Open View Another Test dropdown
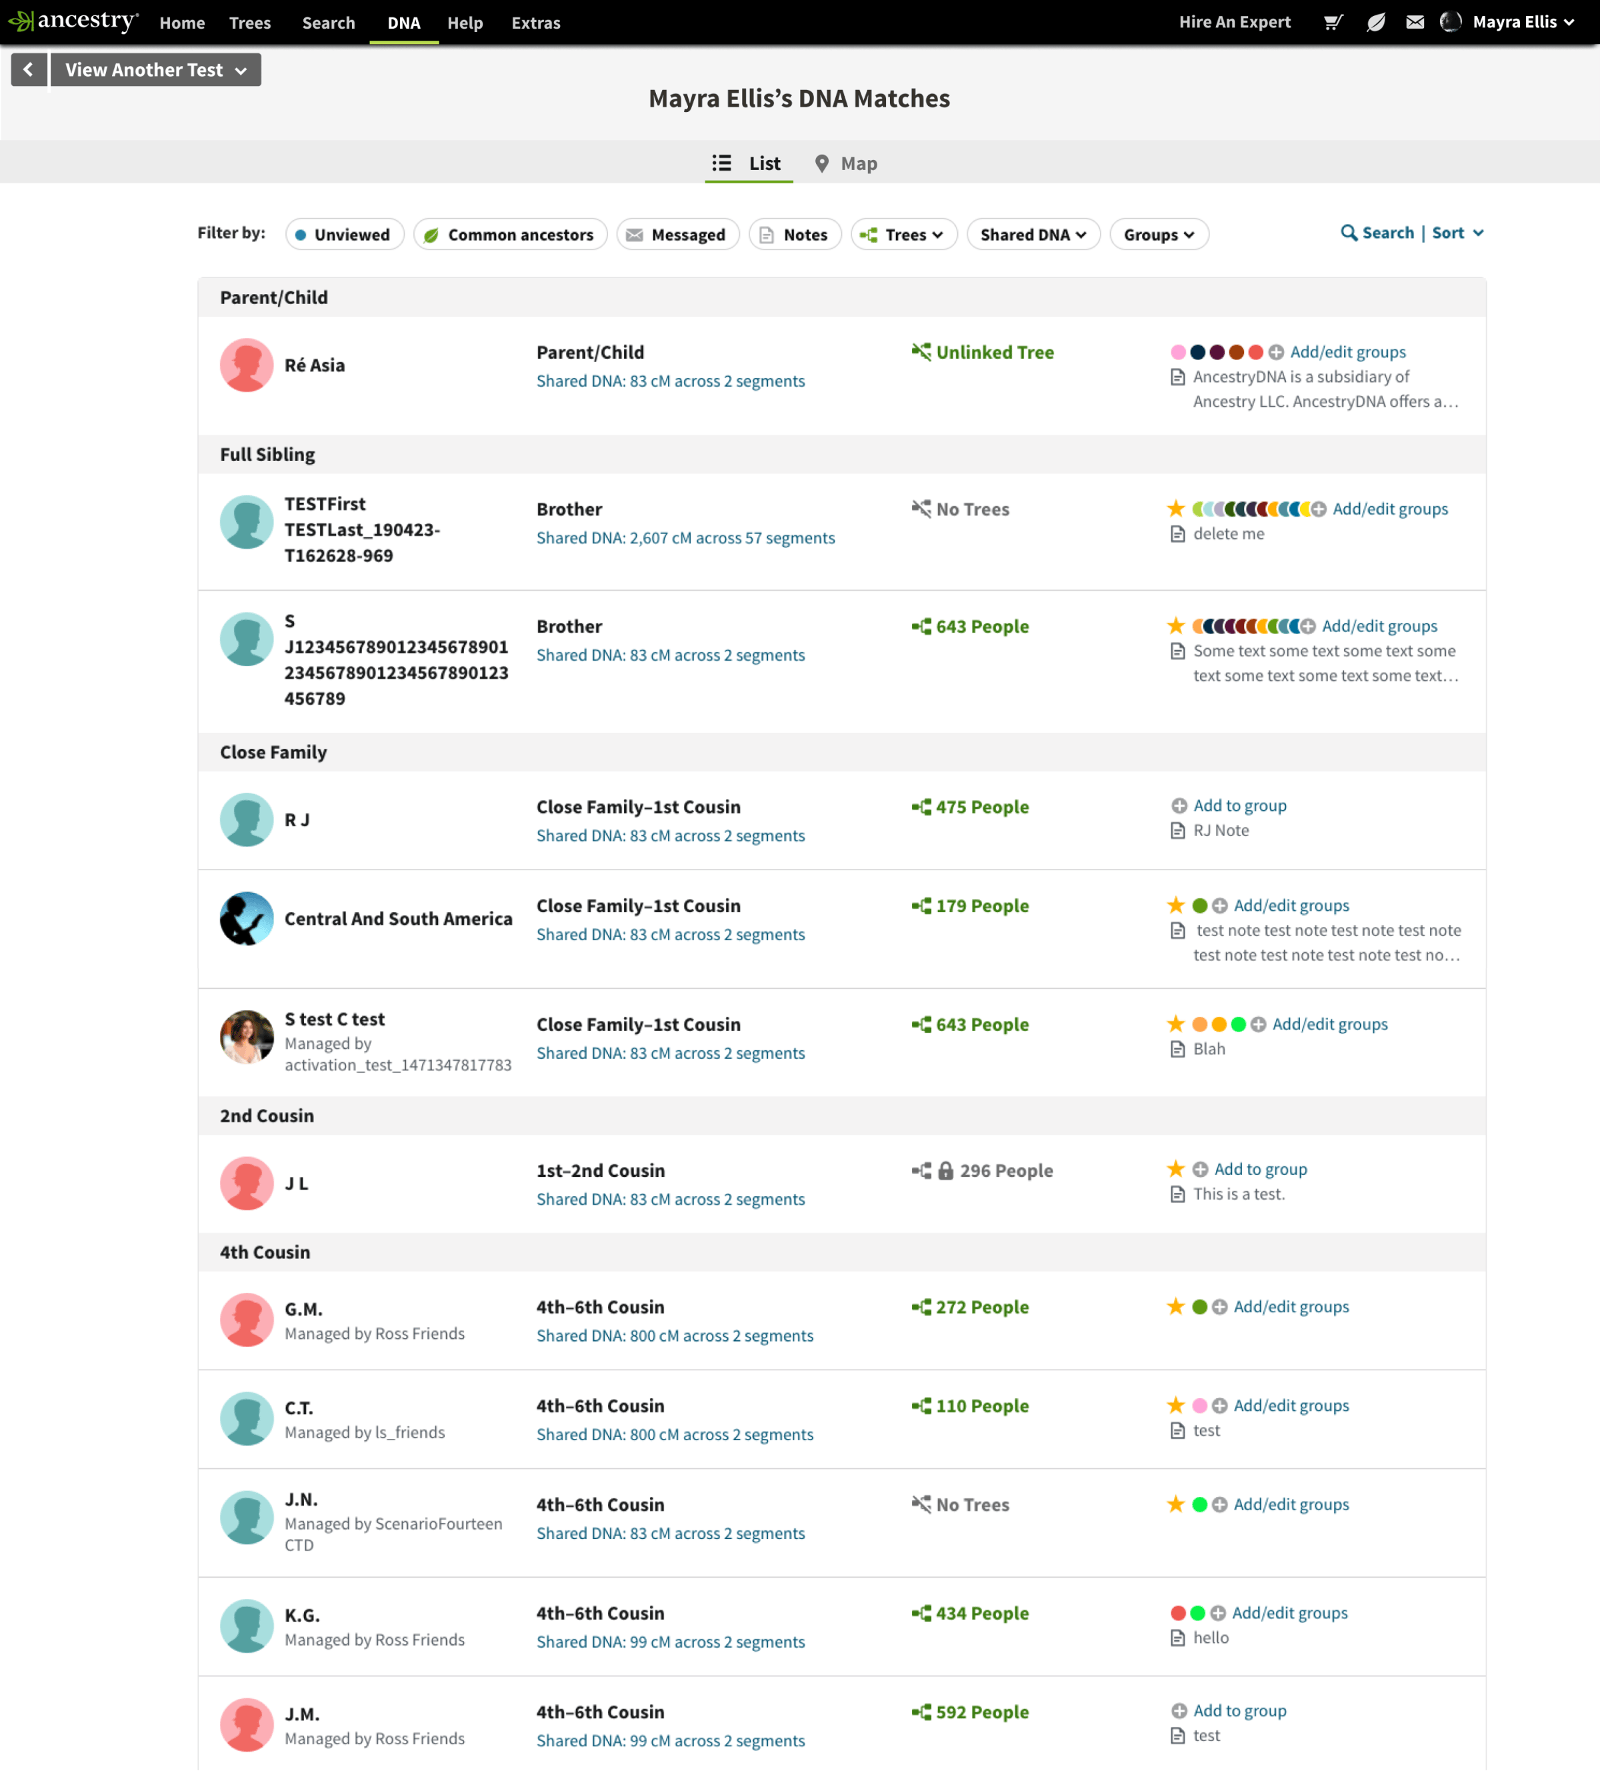This screenshot has height=1779, width=1600. [x=155, y=69]
